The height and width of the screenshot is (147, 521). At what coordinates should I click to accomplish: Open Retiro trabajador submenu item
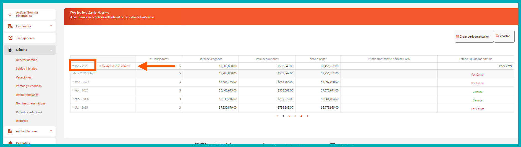(x=27, y=95)
